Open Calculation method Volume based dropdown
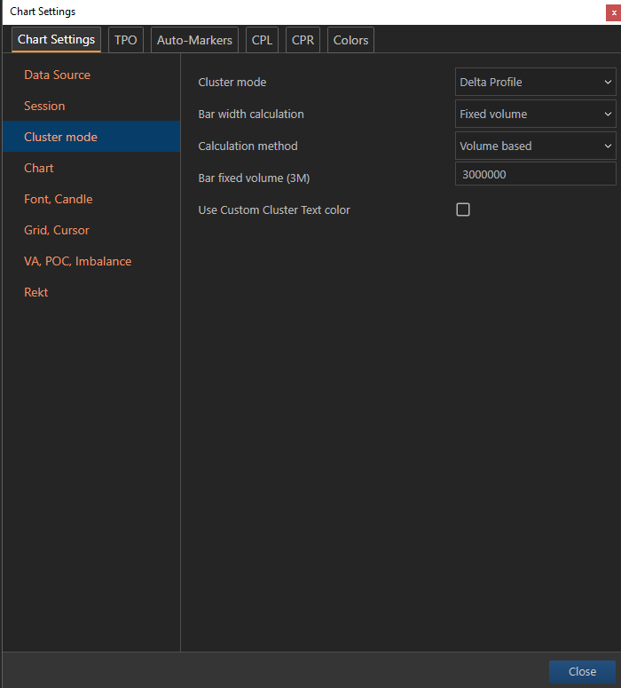621x688 pixels. pos(536,146)
